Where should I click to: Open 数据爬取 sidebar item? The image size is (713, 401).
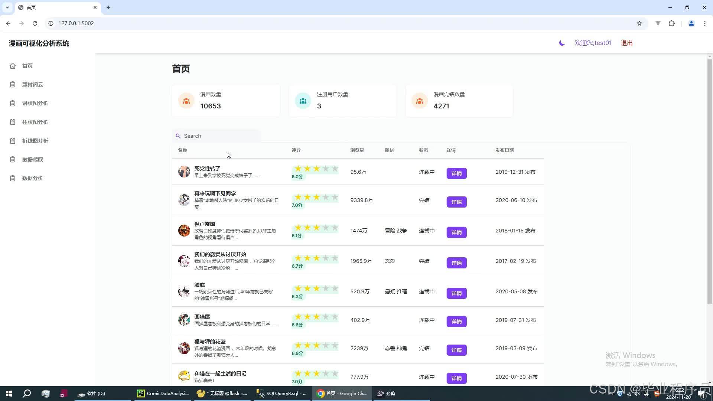32,160
